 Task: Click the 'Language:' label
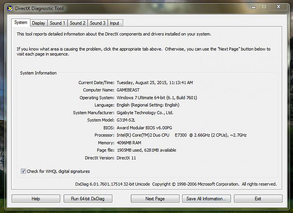pyautogui.click(x=104, y=105)
